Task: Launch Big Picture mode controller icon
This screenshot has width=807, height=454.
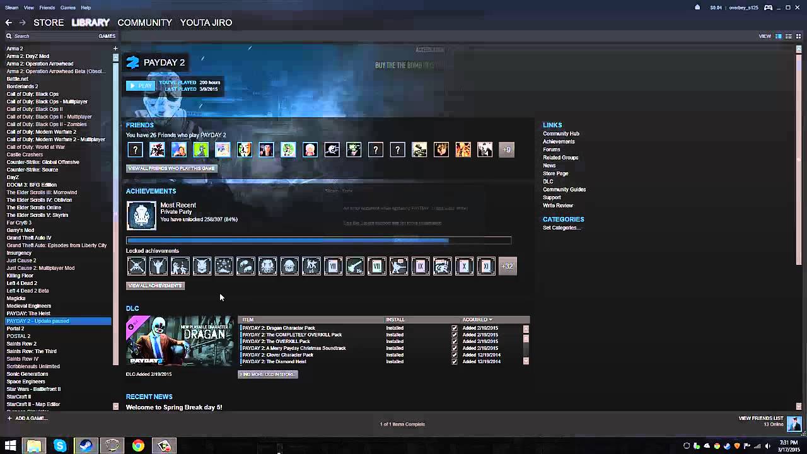Action: point(768,8)
